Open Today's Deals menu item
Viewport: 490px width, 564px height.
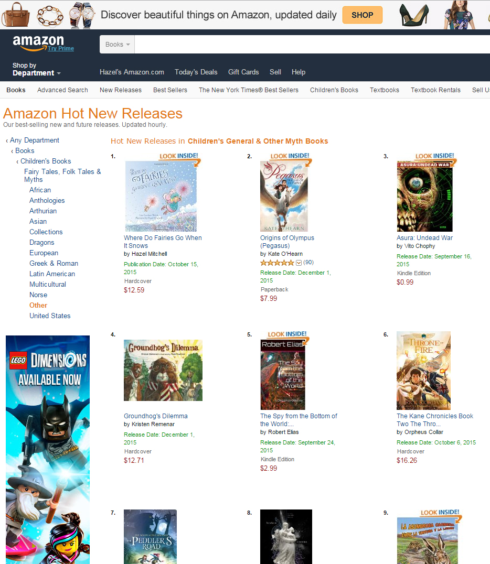coord(196,72)
